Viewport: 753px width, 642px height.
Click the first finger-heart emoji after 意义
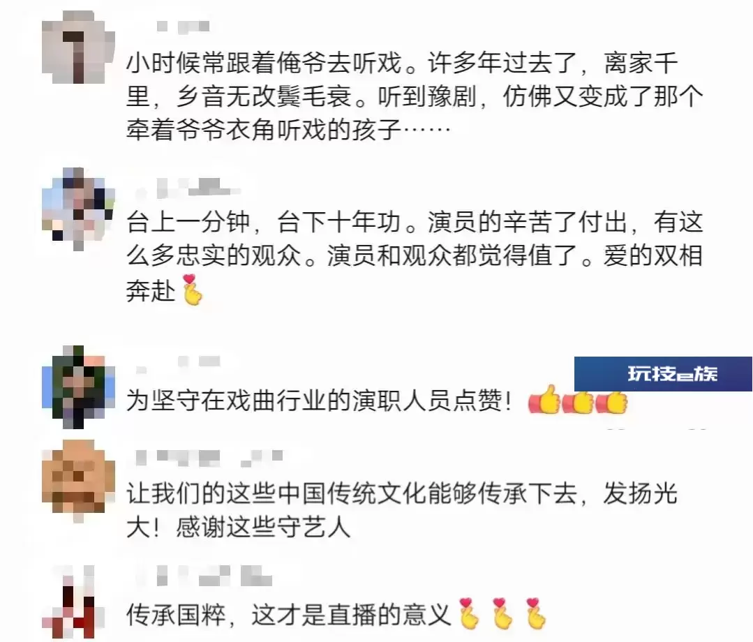click(x=469, y=613)
